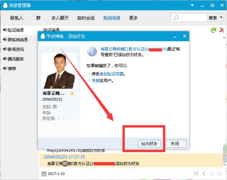Click the 加为好友 button
This screenshot has width=227, height=180.
point(149,144)
